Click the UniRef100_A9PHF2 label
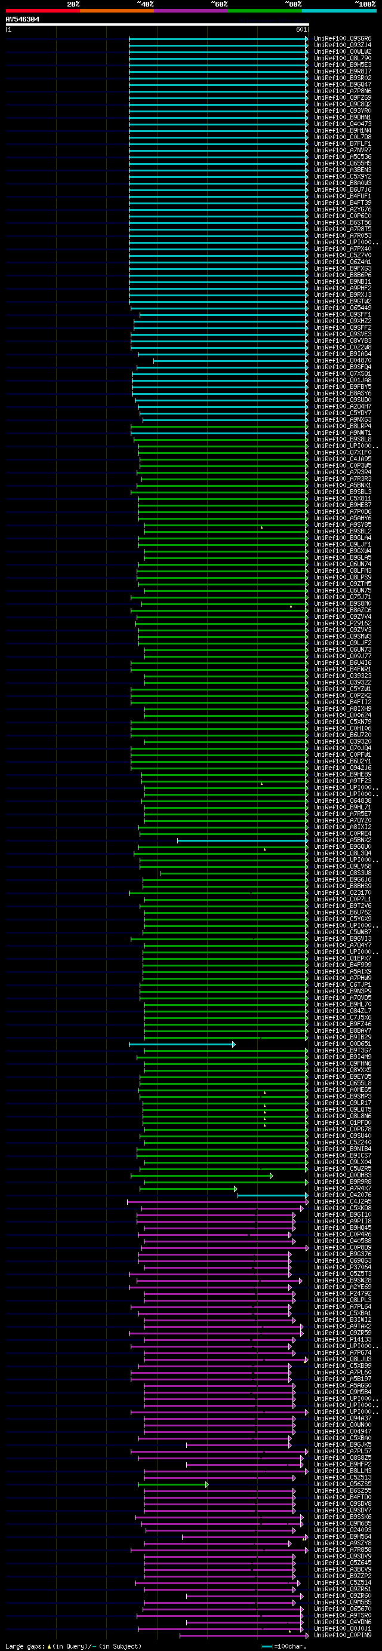382x1651 pixels. click(342, 289)
